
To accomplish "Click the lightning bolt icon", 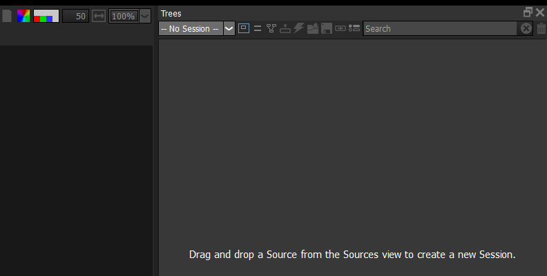I will click(x=299, y=28).
